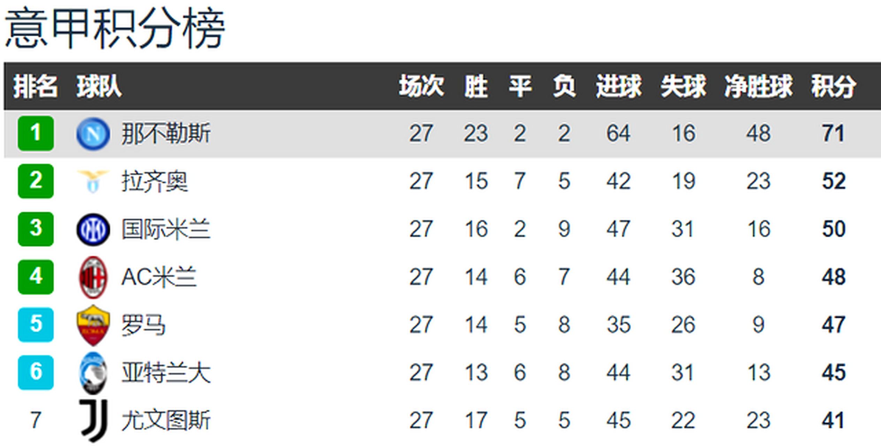Sort by 积分 column header

(x=833, y=86)
